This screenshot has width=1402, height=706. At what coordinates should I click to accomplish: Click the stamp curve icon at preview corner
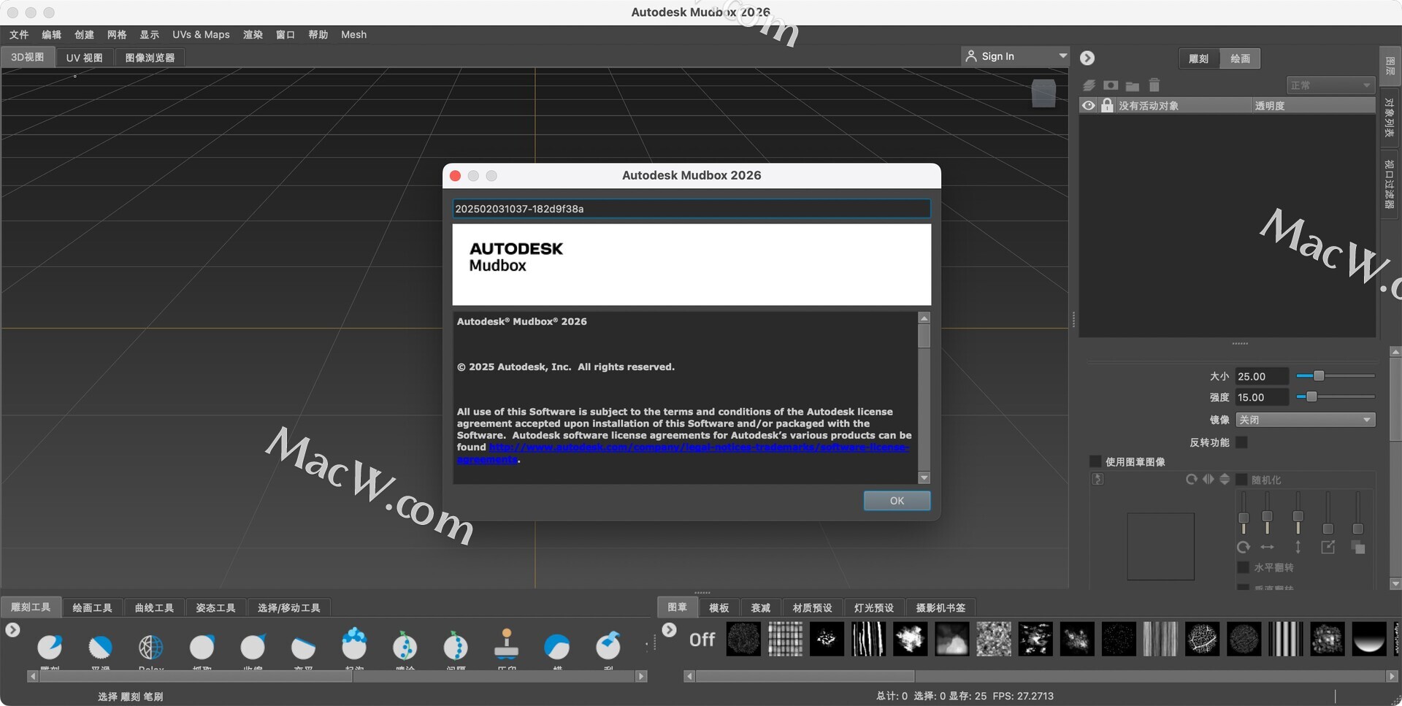[x=1098, y=480]
